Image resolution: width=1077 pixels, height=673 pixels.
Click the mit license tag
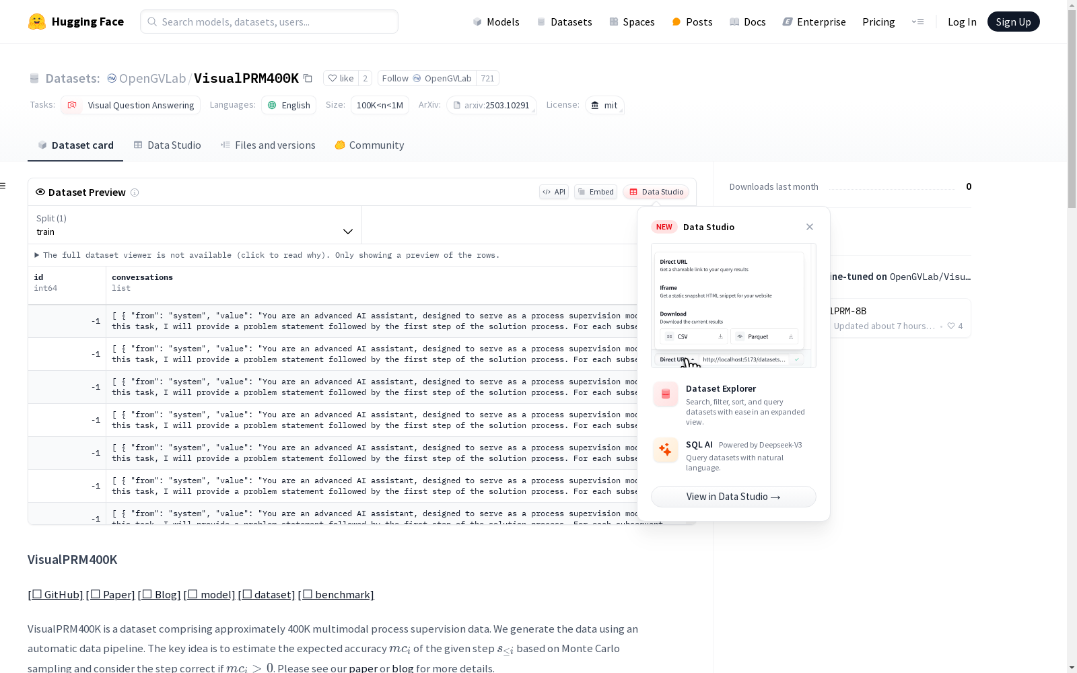[x=604, y=105]
